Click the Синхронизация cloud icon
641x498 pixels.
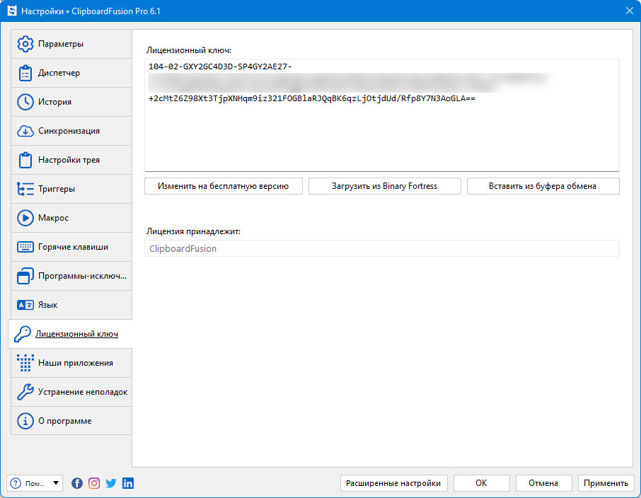[25, 131]
